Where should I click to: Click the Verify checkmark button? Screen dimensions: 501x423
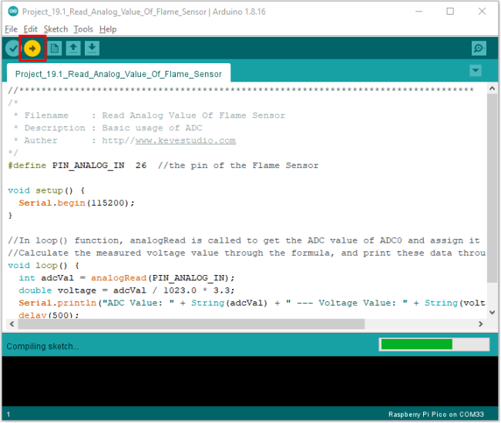tap(13, 49)
